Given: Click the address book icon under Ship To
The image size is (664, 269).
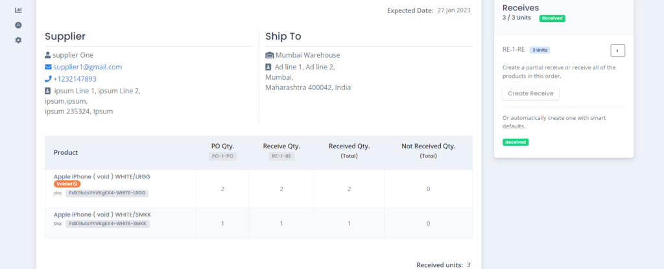Looking at the screenshot, I should (x=268, y=67).
